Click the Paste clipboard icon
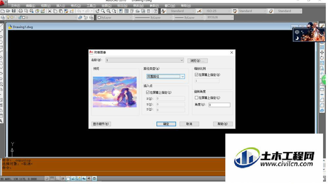The height and width of the screenshot is (184, 328). 61,11
